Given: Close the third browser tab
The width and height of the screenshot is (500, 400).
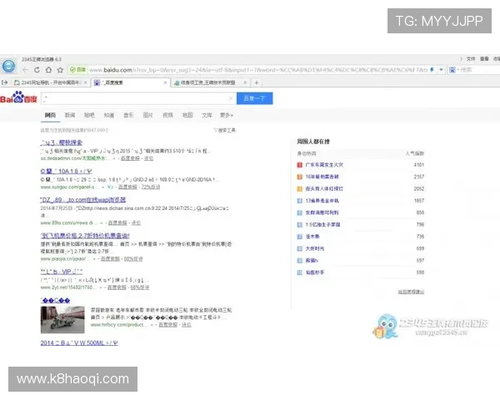Looking at the screenshot, I should (x=245, y=82).
